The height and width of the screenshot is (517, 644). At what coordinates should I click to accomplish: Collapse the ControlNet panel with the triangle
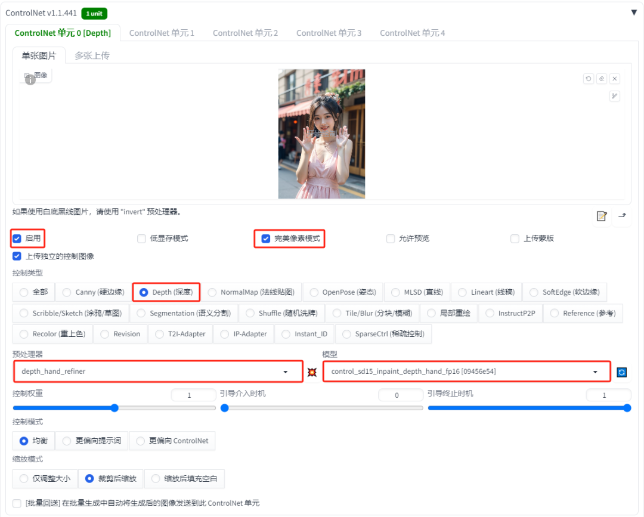coord(634,13)
